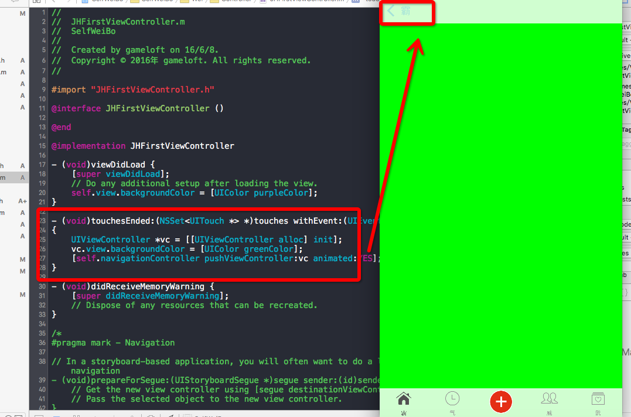The image size is (631, 417).
Task: Click 'greenColor' in the vc.view line
Action: 269,249
